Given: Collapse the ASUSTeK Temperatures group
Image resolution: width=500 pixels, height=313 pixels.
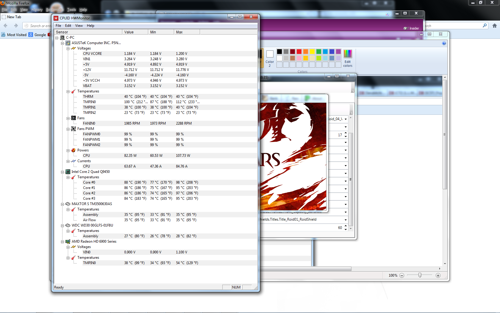Looking at the screenshot, I should tap(68, 92).
